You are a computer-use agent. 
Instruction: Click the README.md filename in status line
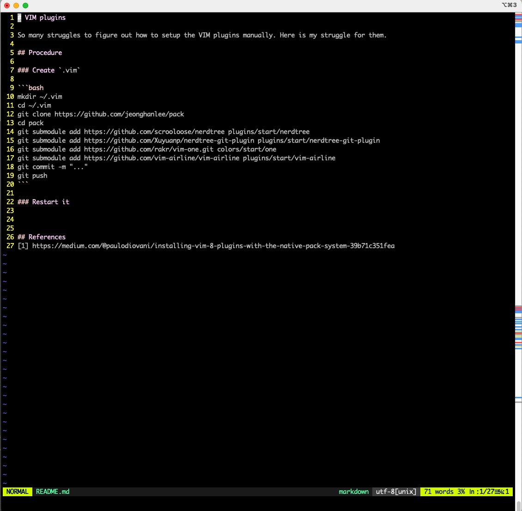(53, 492)
